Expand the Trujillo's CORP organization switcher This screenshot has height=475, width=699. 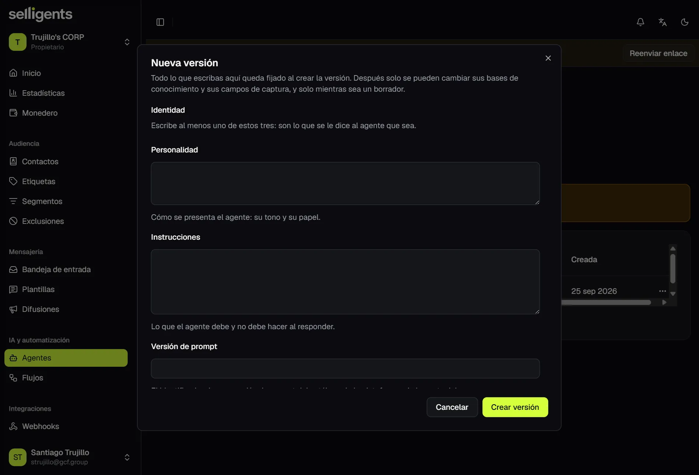click(127, 42)
